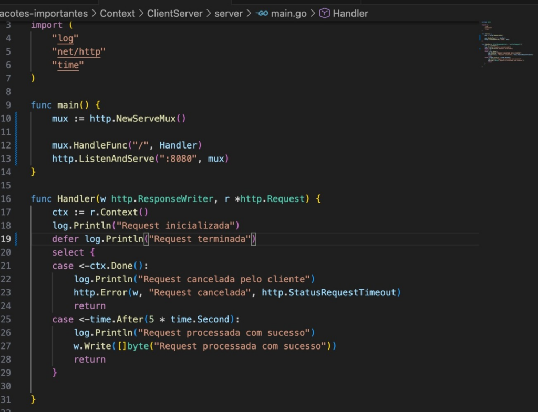Click the select keyword on line 20
Viewport: 538px width, 412px height.
click(68, 252)
